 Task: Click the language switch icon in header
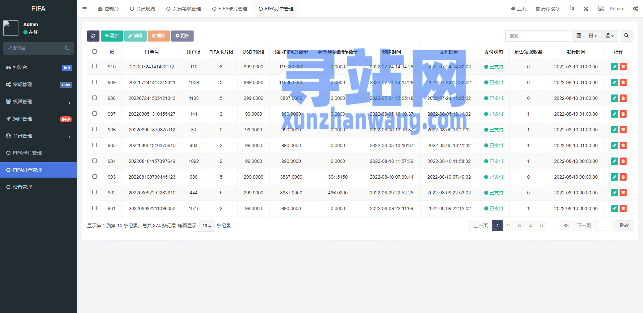[x=572, y=9]
